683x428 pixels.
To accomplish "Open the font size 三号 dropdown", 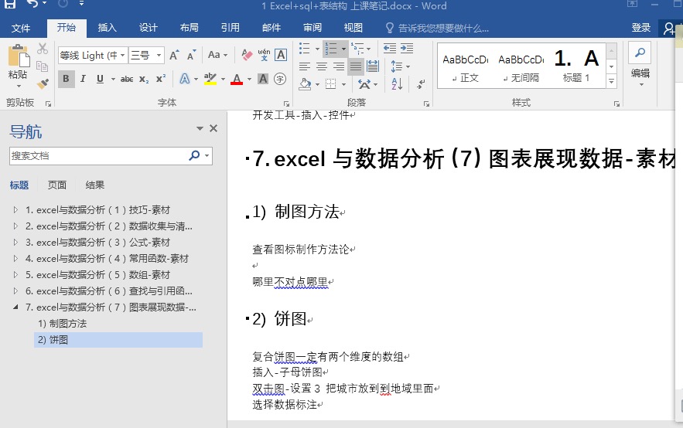I will click(159, 55).
